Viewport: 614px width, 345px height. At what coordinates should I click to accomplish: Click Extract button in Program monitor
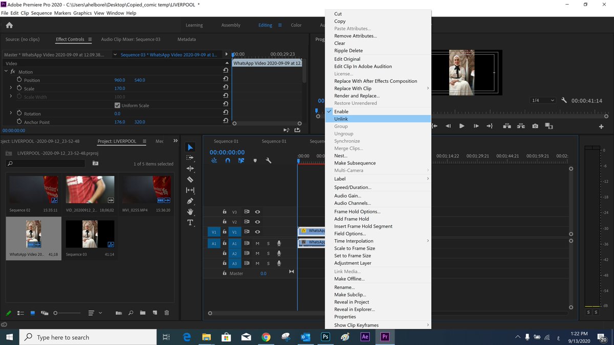tap(520, 126)
